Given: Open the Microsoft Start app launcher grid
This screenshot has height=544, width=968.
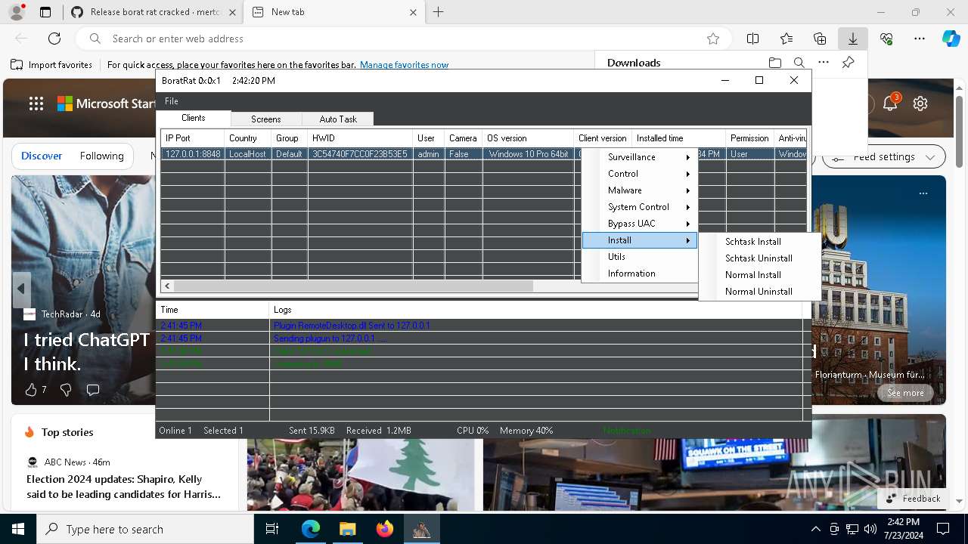Looking at the screenshot, I should pyautogui.click(x=36, y=104).
